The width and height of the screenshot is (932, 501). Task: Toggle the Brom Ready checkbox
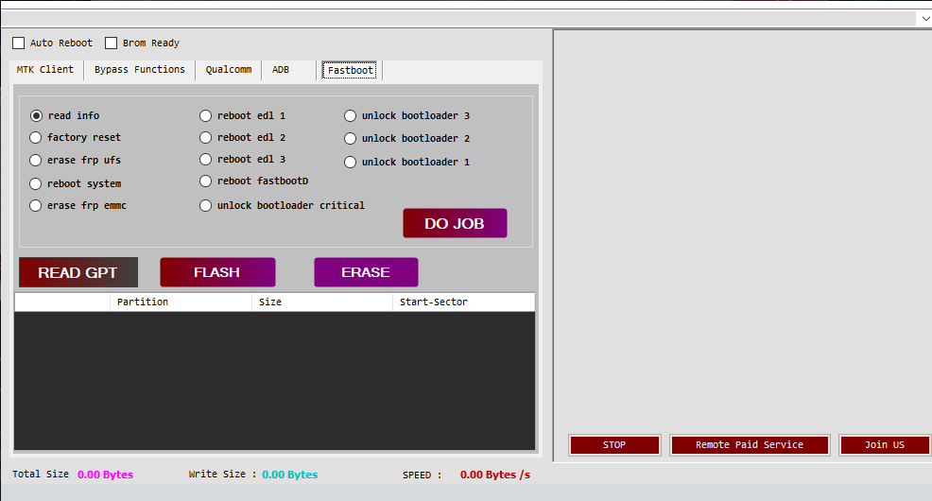click(x=112, y=43)
